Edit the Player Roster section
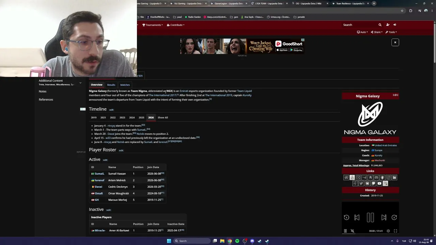 coord(121,150)
